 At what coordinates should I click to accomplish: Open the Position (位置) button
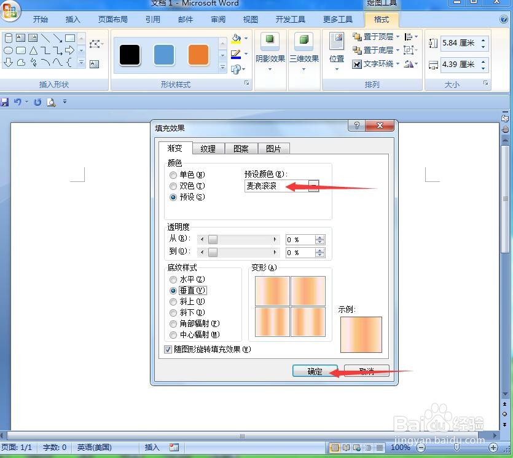point(337,52)
